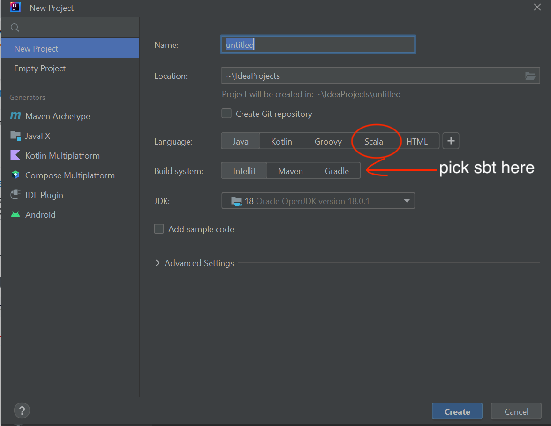Select JavaFX generator
Image resolution: width=551 pixels, height=426 pixels.
pyautogui.click(x=70, y=136)
